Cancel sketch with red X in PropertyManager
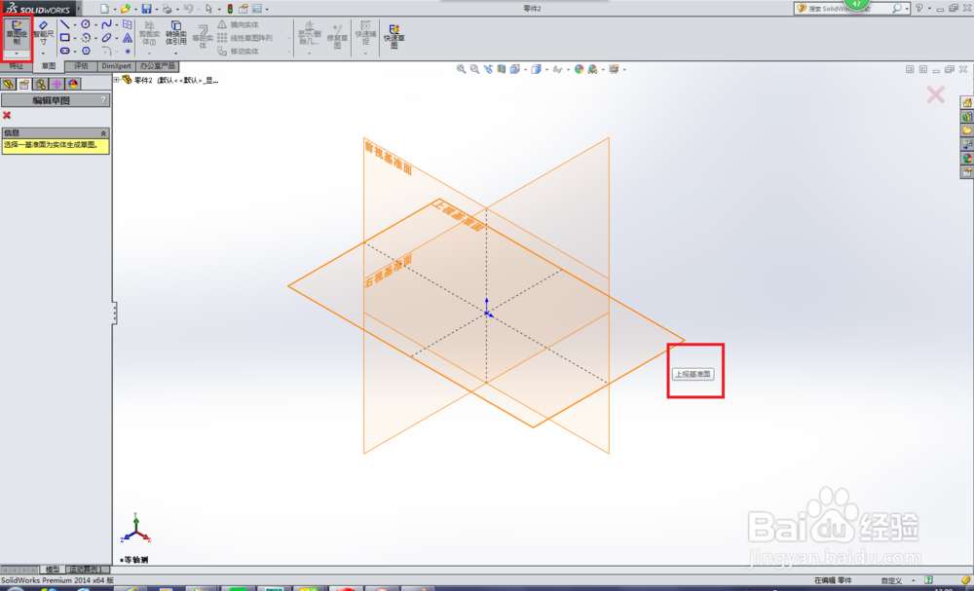974x591 pixels. click(7, 116)
